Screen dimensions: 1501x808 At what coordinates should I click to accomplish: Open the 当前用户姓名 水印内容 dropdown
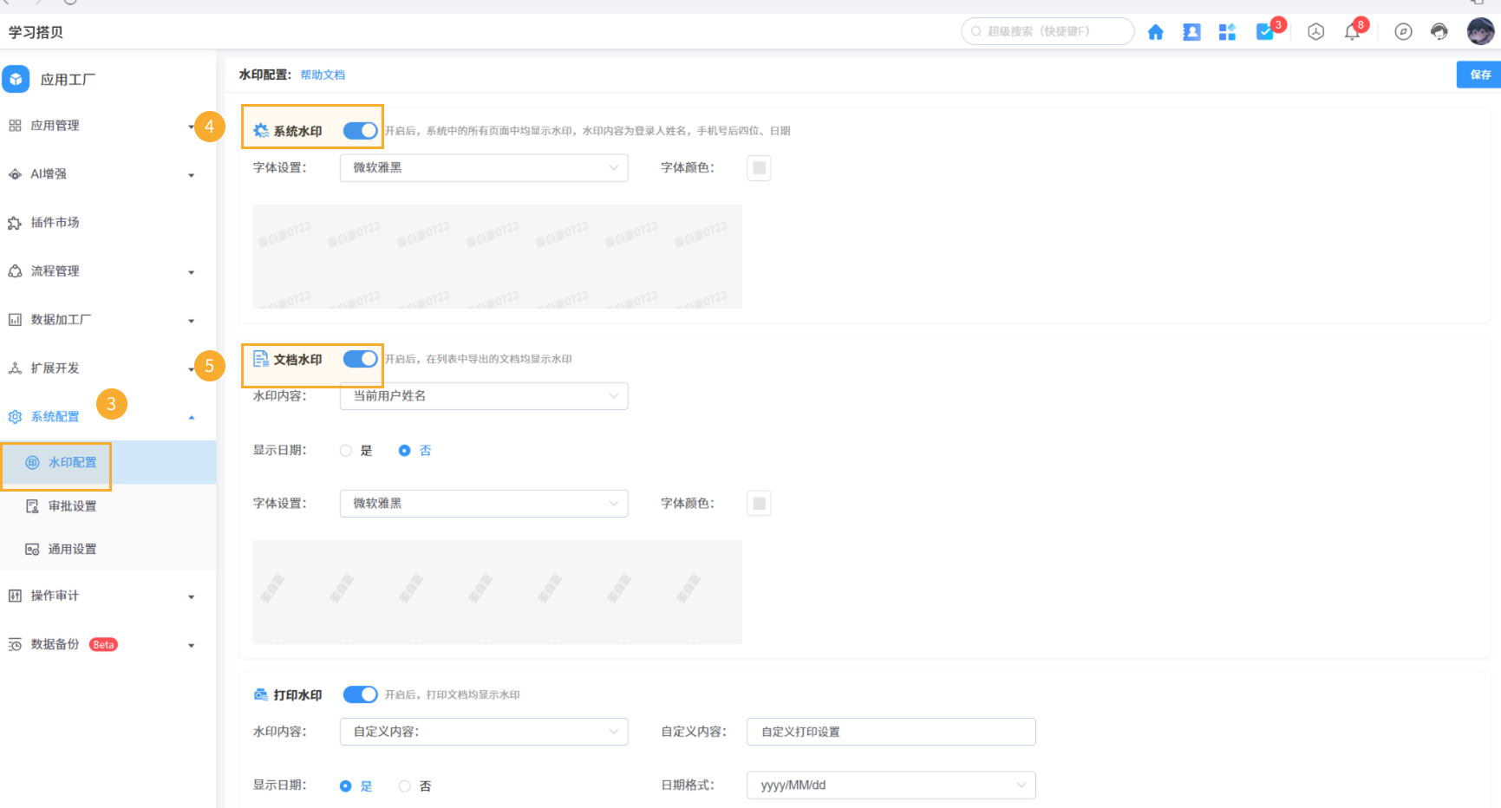(484, 395)
